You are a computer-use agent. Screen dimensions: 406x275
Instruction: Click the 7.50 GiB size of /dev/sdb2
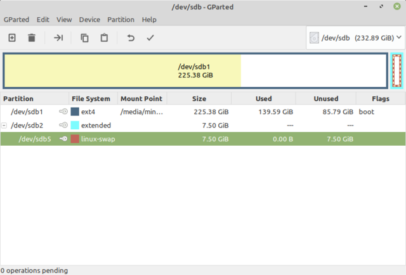215,125
